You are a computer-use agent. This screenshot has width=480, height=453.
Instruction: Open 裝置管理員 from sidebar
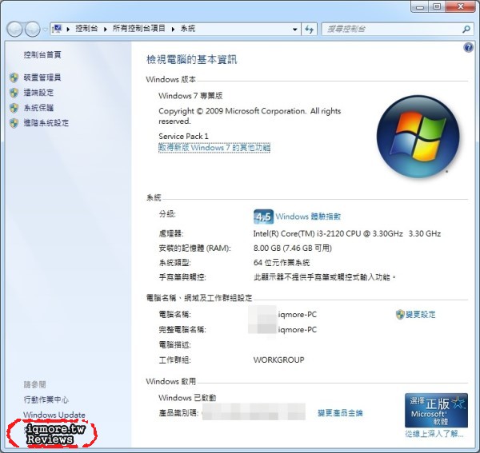point(42,77)
